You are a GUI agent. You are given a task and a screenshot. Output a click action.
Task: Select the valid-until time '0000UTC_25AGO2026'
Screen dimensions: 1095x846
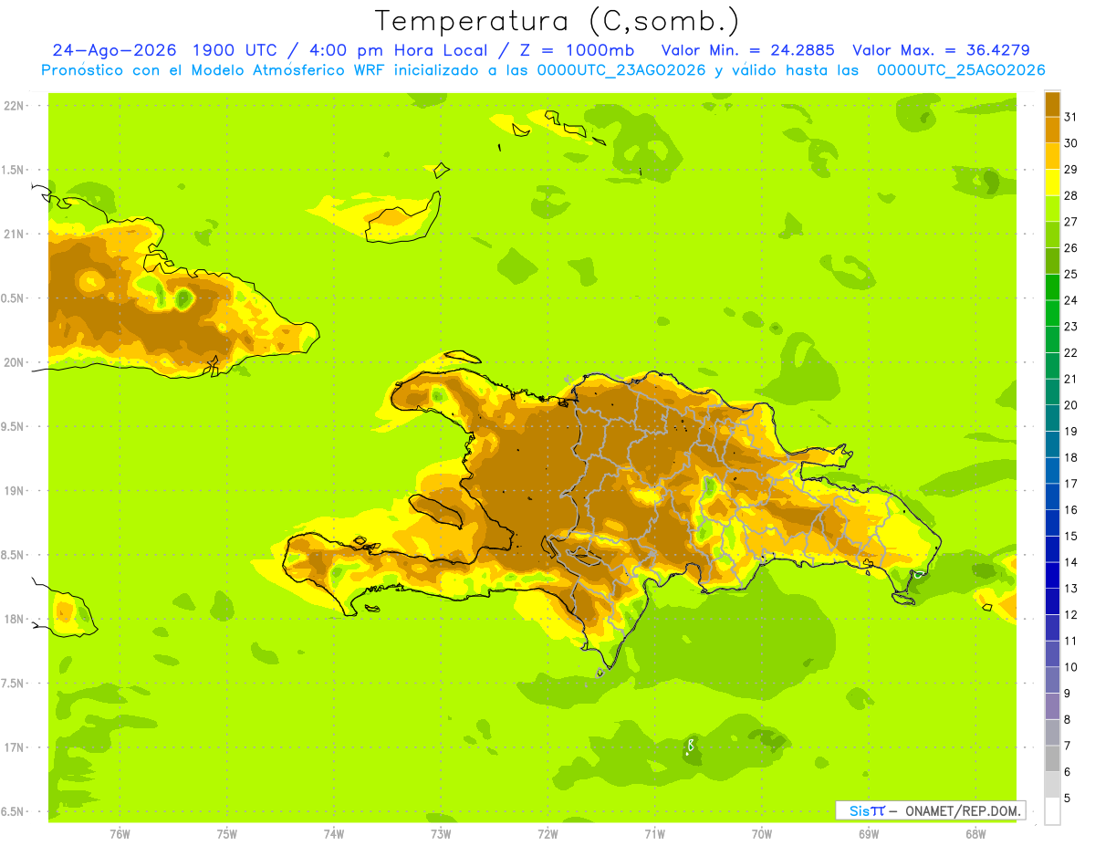click(x=961, y=70)
